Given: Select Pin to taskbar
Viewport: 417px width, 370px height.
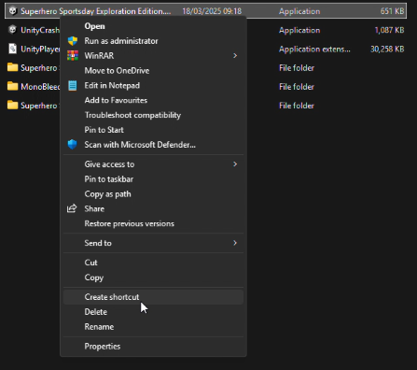Looking at the screenshot, I should [153, 179].
